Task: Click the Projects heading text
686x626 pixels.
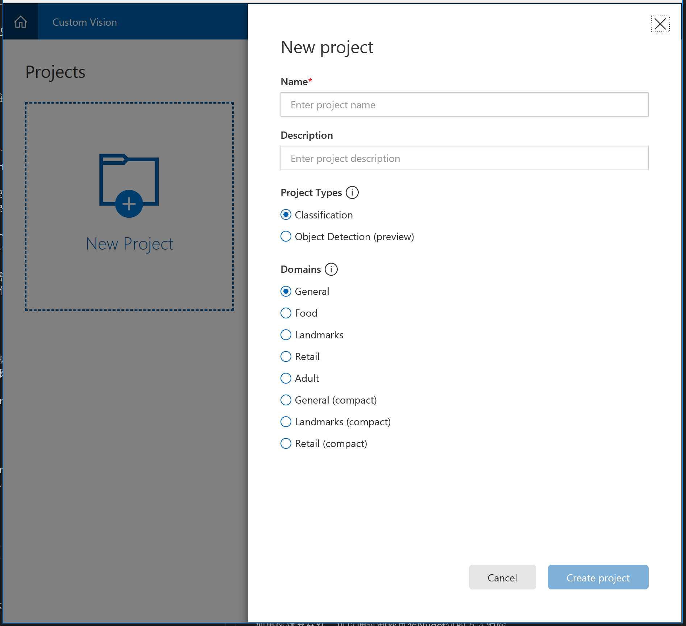Action: (x=55, y=72)
